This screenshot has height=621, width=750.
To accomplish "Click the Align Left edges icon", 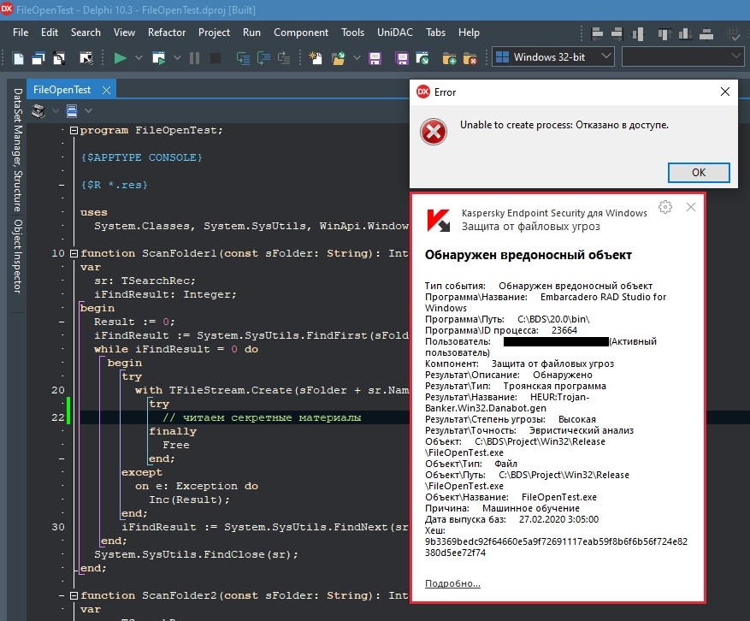I will coord(597,33).
